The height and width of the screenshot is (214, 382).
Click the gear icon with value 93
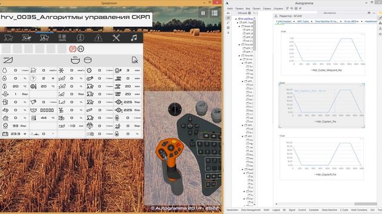tap(5, 125)
